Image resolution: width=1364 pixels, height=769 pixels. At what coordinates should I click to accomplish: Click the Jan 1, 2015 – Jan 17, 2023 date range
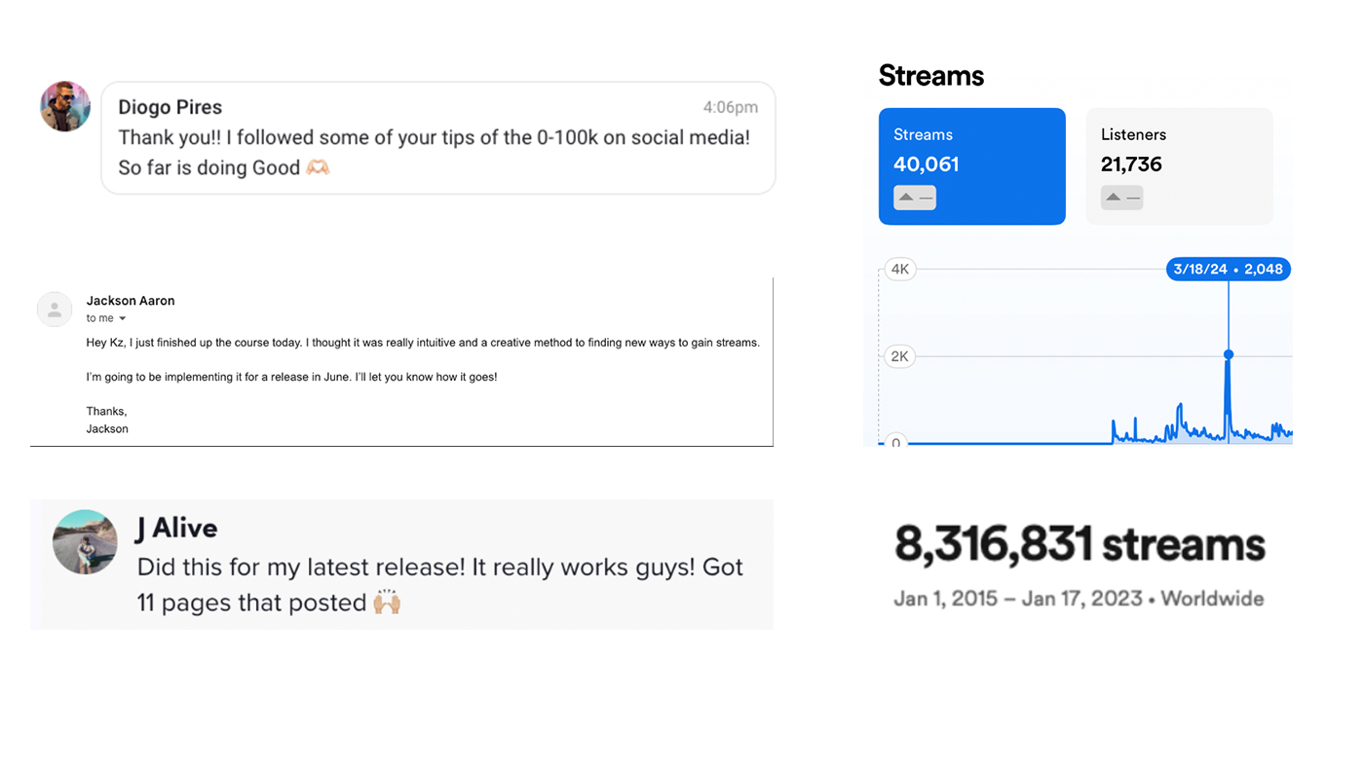tap(1017, 598)
